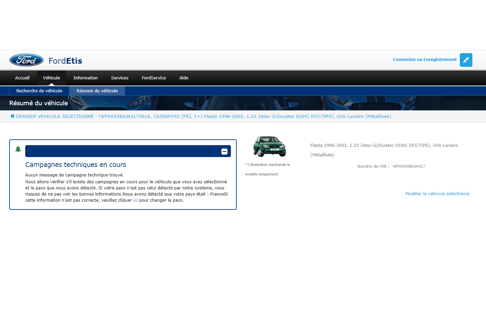486x324 pixels.
Task: Open the Accueil menu item
Action: tap(22, 78)
